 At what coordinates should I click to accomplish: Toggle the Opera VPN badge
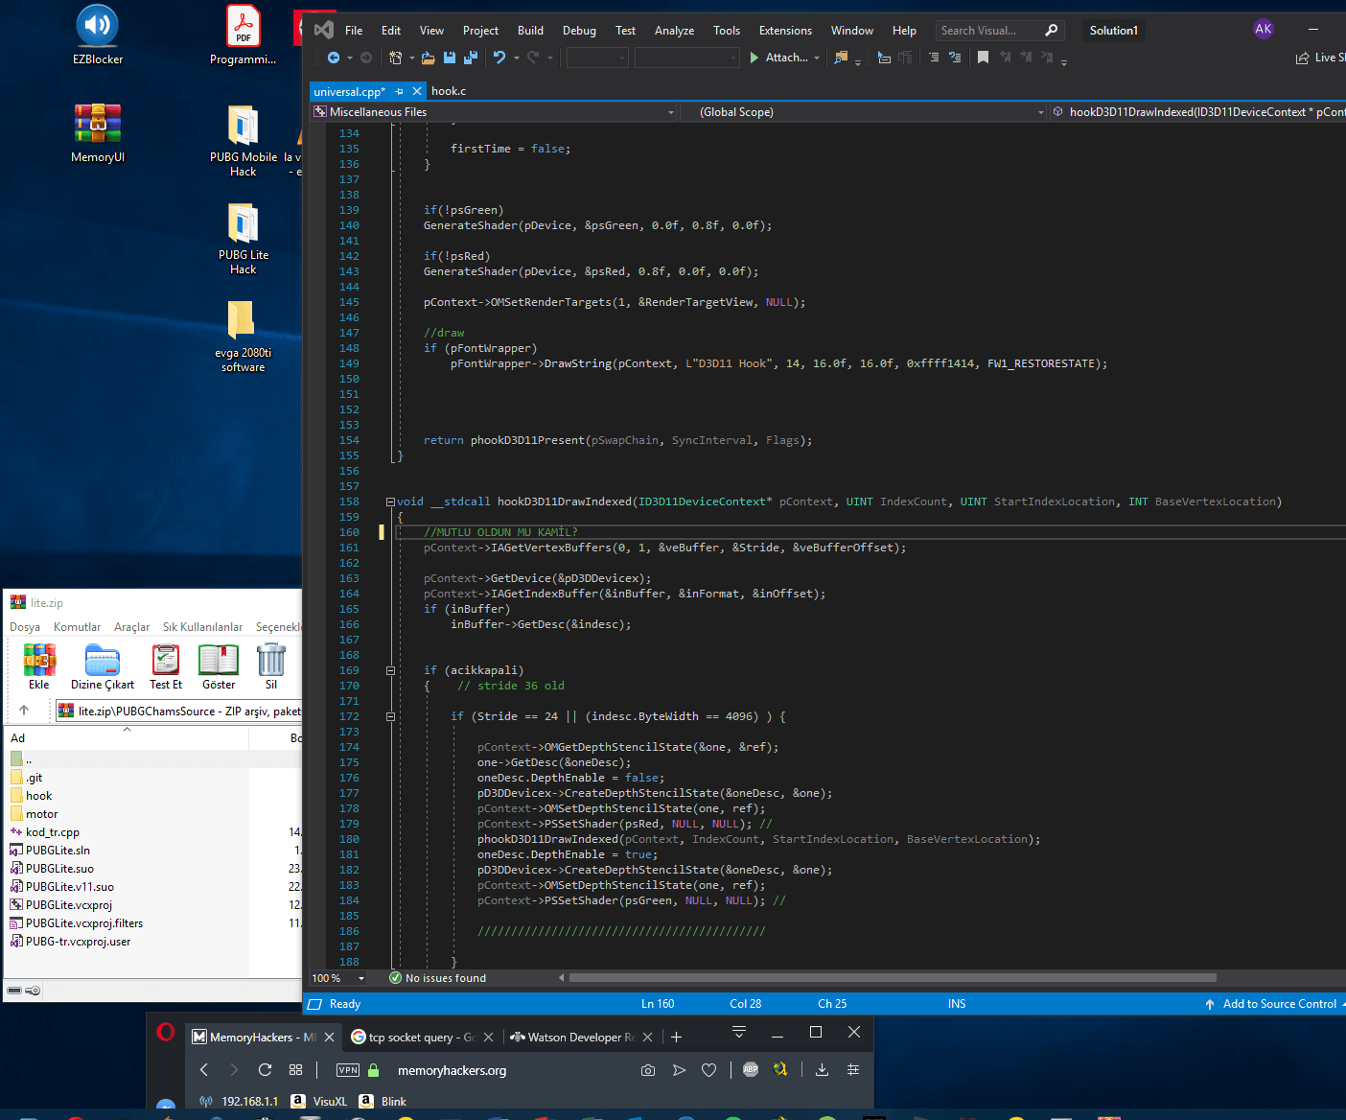tap(348, 1070)
